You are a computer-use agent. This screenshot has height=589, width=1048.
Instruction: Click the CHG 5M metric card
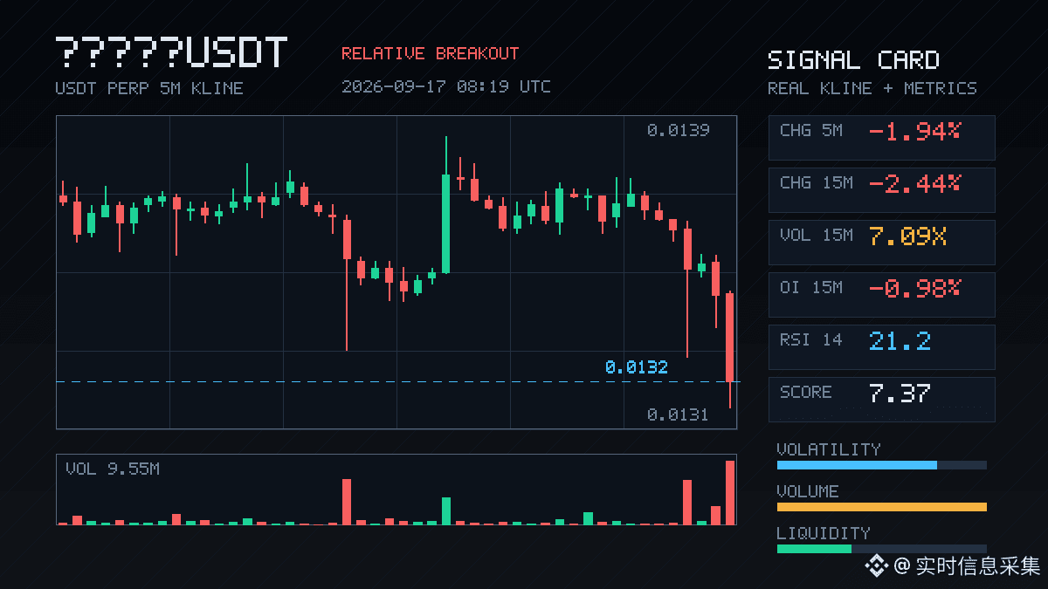pyautogui.click(x=881, y=137)
